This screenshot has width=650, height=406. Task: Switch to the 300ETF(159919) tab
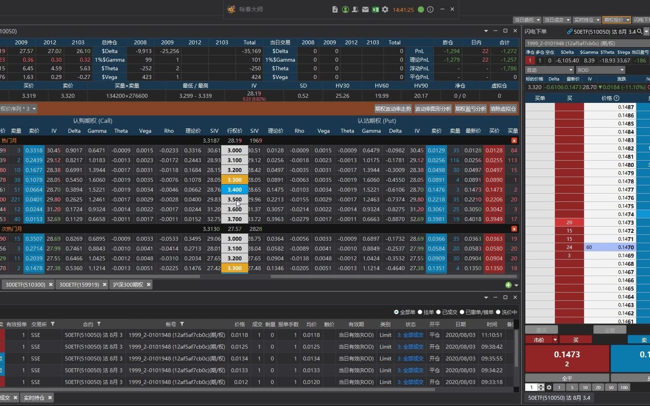pos(79,285)
